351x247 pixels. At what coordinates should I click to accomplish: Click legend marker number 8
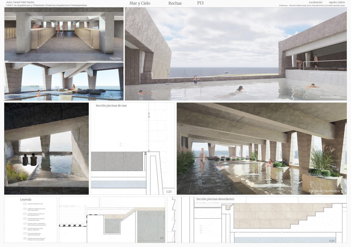click(25, 238)
